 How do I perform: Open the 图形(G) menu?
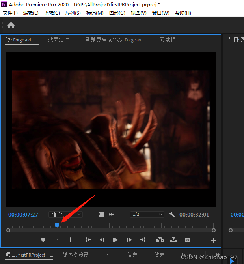coord(117,13)
